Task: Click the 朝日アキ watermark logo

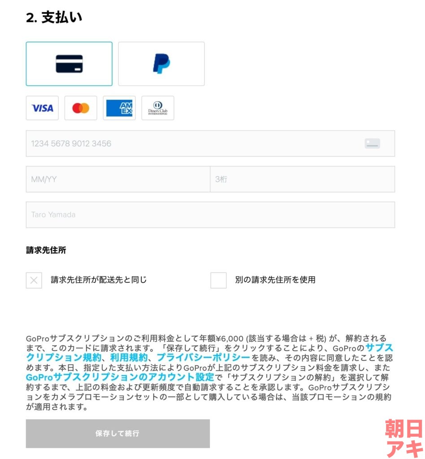Action: click(404, 438)
